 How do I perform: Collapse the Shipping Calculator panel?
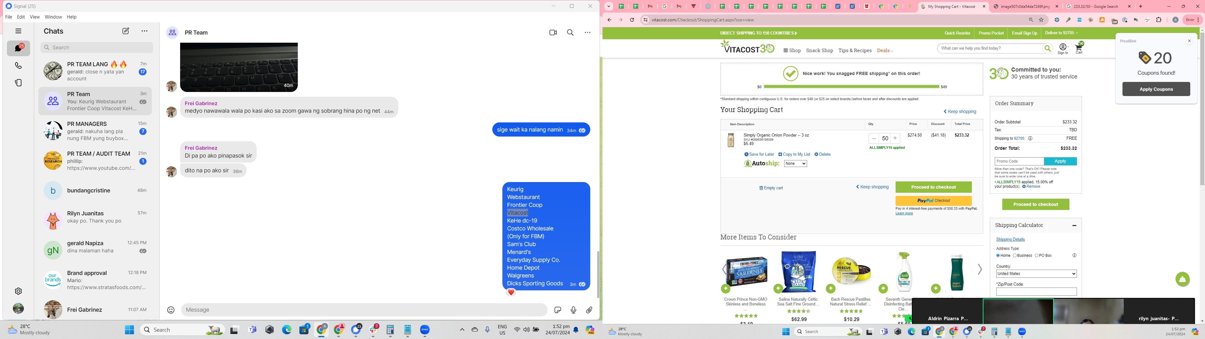tap(1074, 226)
